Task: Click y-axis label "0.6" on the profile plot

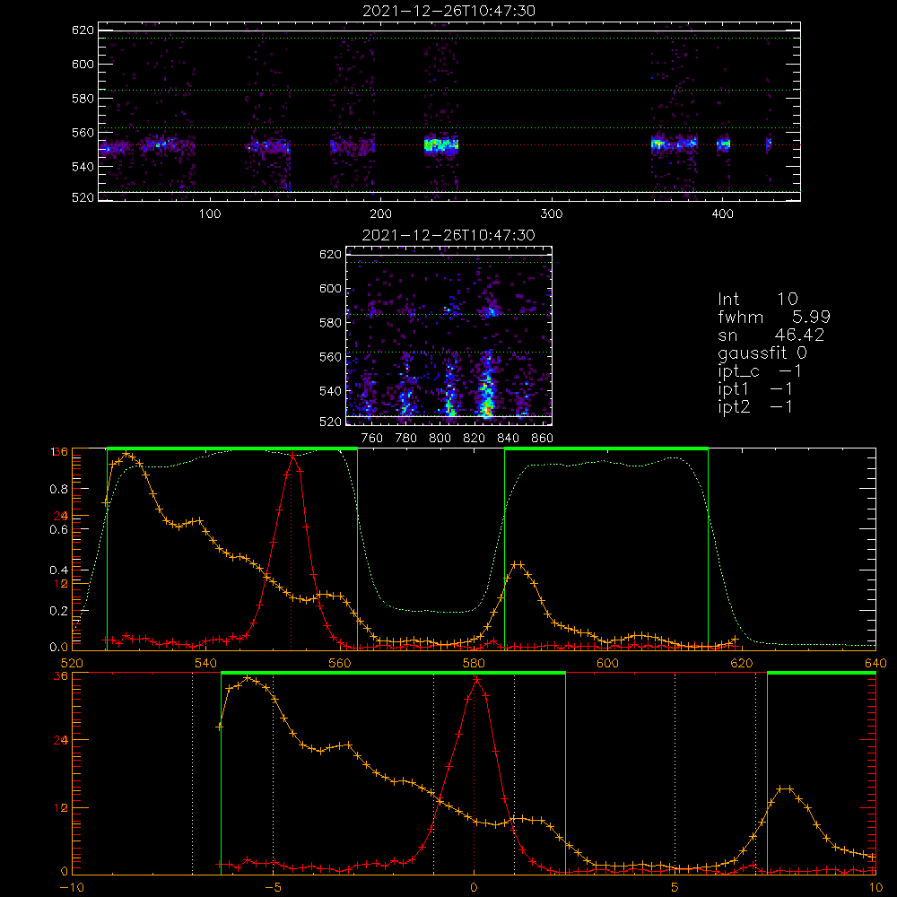Action: click(59, 530)
